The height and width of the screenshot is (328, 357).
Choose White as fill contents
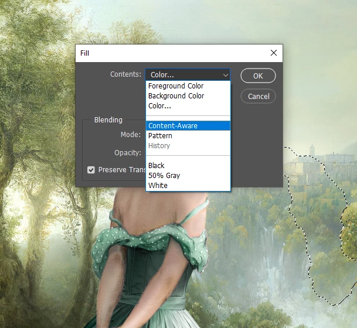click(188, 186)
